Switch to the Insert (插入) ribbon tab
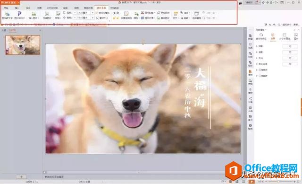Screen dimensions: 302x184 click(x=17, y=8)
